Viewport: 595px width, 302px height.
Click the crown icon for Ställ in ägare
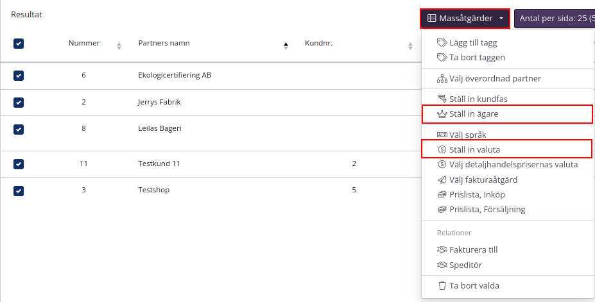[442, 114]
